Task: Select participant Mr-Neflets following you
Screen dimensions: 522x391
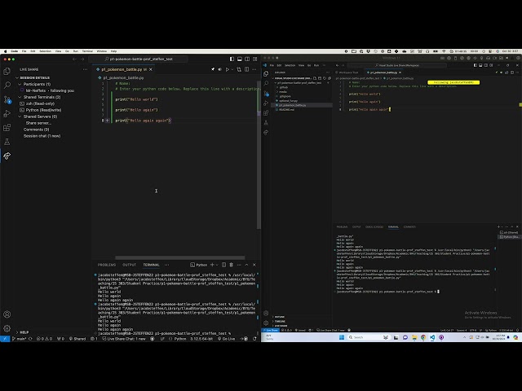Action: click(50, 90)
